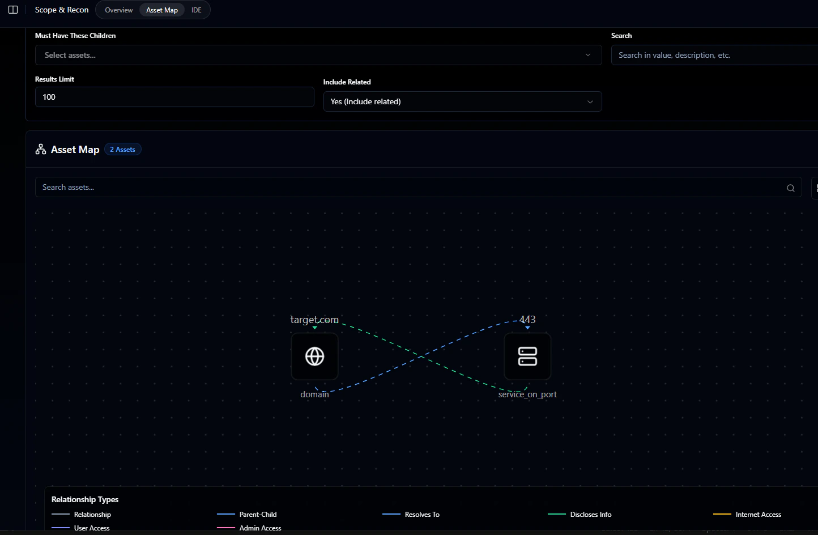This screenshot has width=818, height=535.
Task: Collapse the left sidebar panel
Action: (12, 10)
